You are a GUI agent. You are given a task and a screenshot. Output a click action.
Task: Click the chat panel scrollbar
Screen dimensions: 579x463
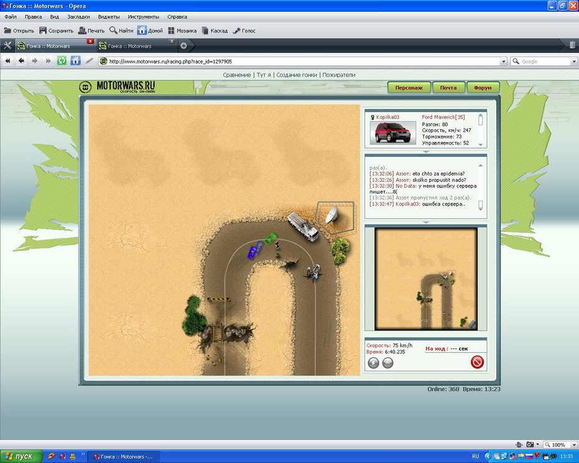[x=481, y=187]
